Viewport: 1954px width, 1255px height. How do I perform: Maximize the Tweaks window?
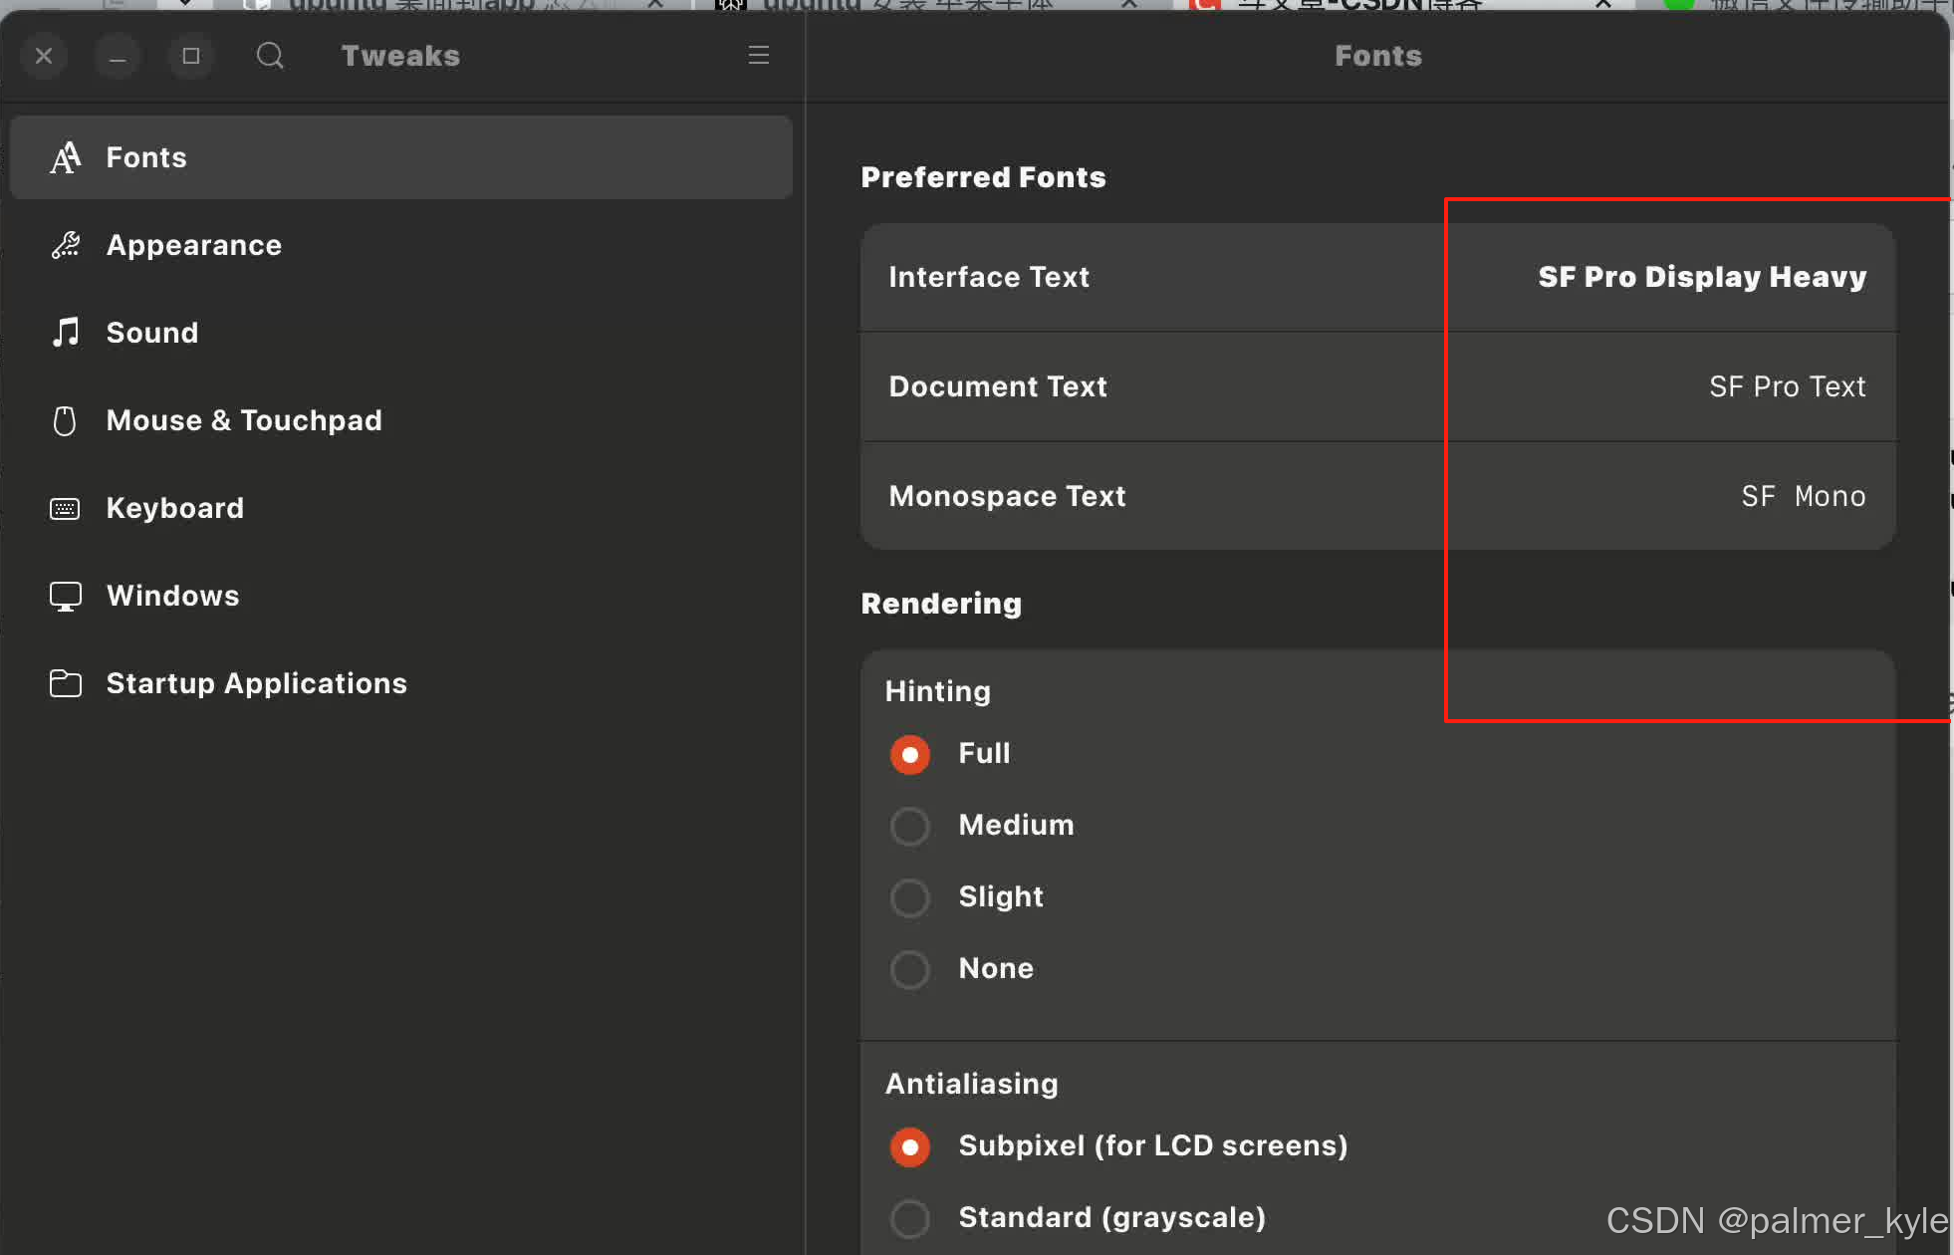[x=191, y=56]
